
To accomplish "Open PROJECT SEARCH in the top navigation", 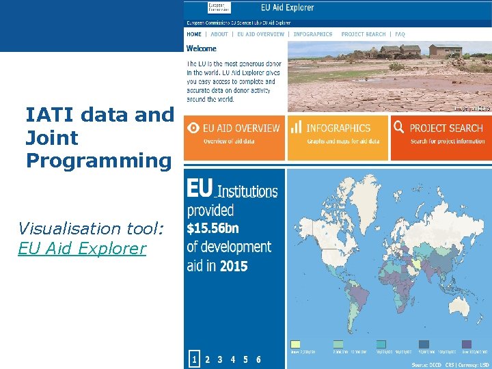I will pyautogui.click(x=364, y=34).
